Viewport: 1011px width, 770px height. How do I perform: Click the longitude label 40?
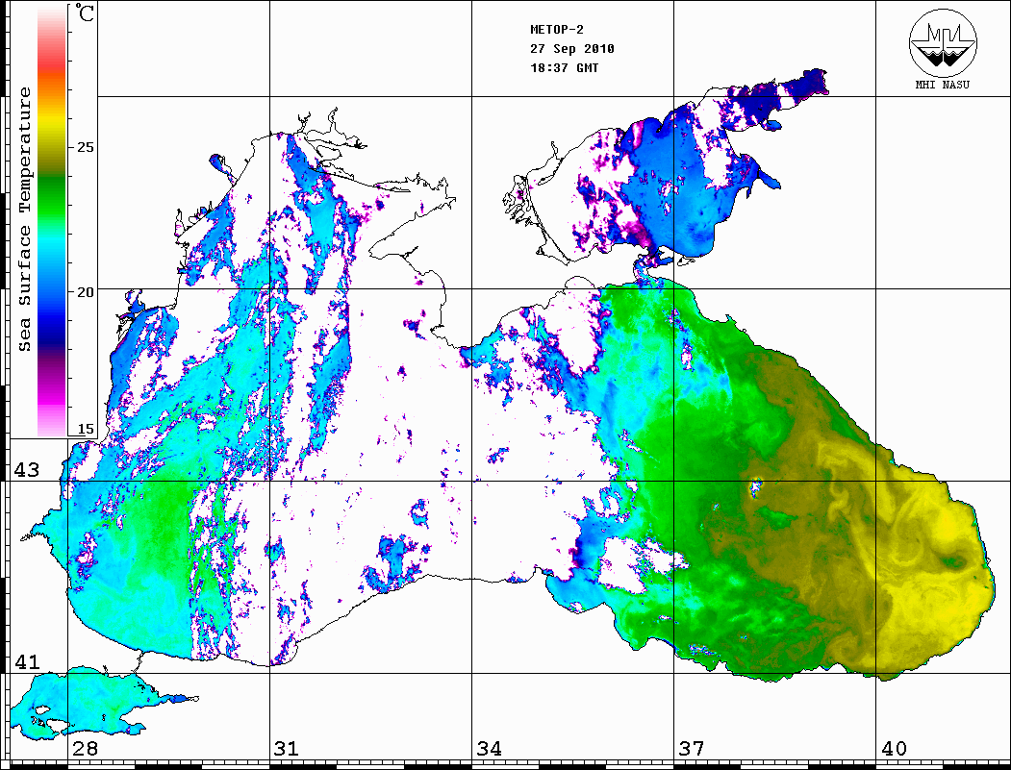(x=894, y=749)
